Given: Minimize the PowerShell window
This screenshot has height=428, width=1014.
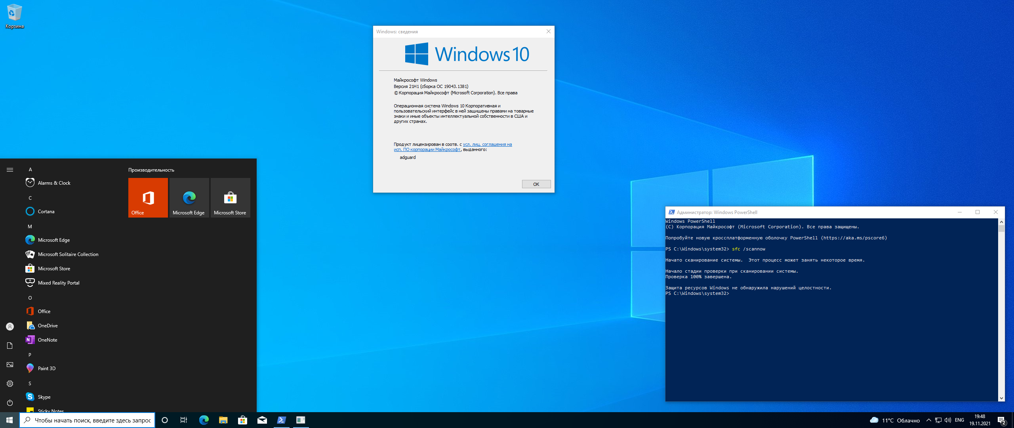Looking at the screenshot, I should [x=960, y=212].
